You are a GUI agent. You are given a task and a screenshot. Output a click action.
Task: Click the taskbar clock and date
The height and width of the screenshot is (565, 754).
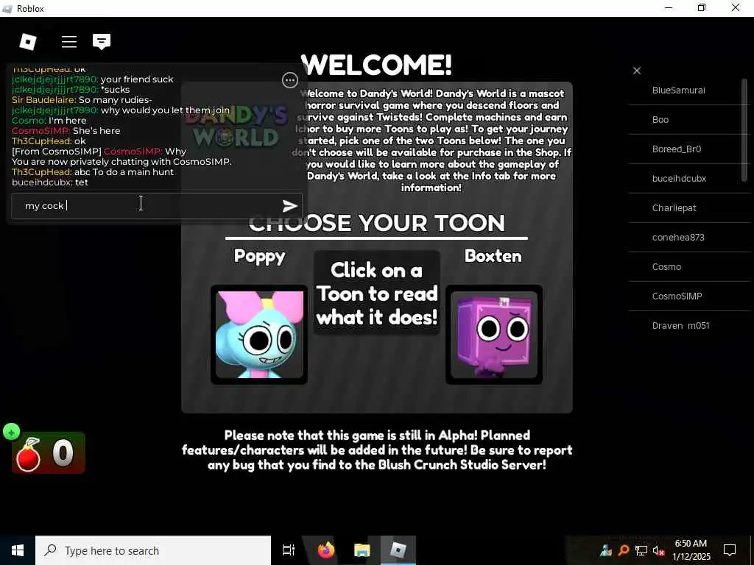691,550
